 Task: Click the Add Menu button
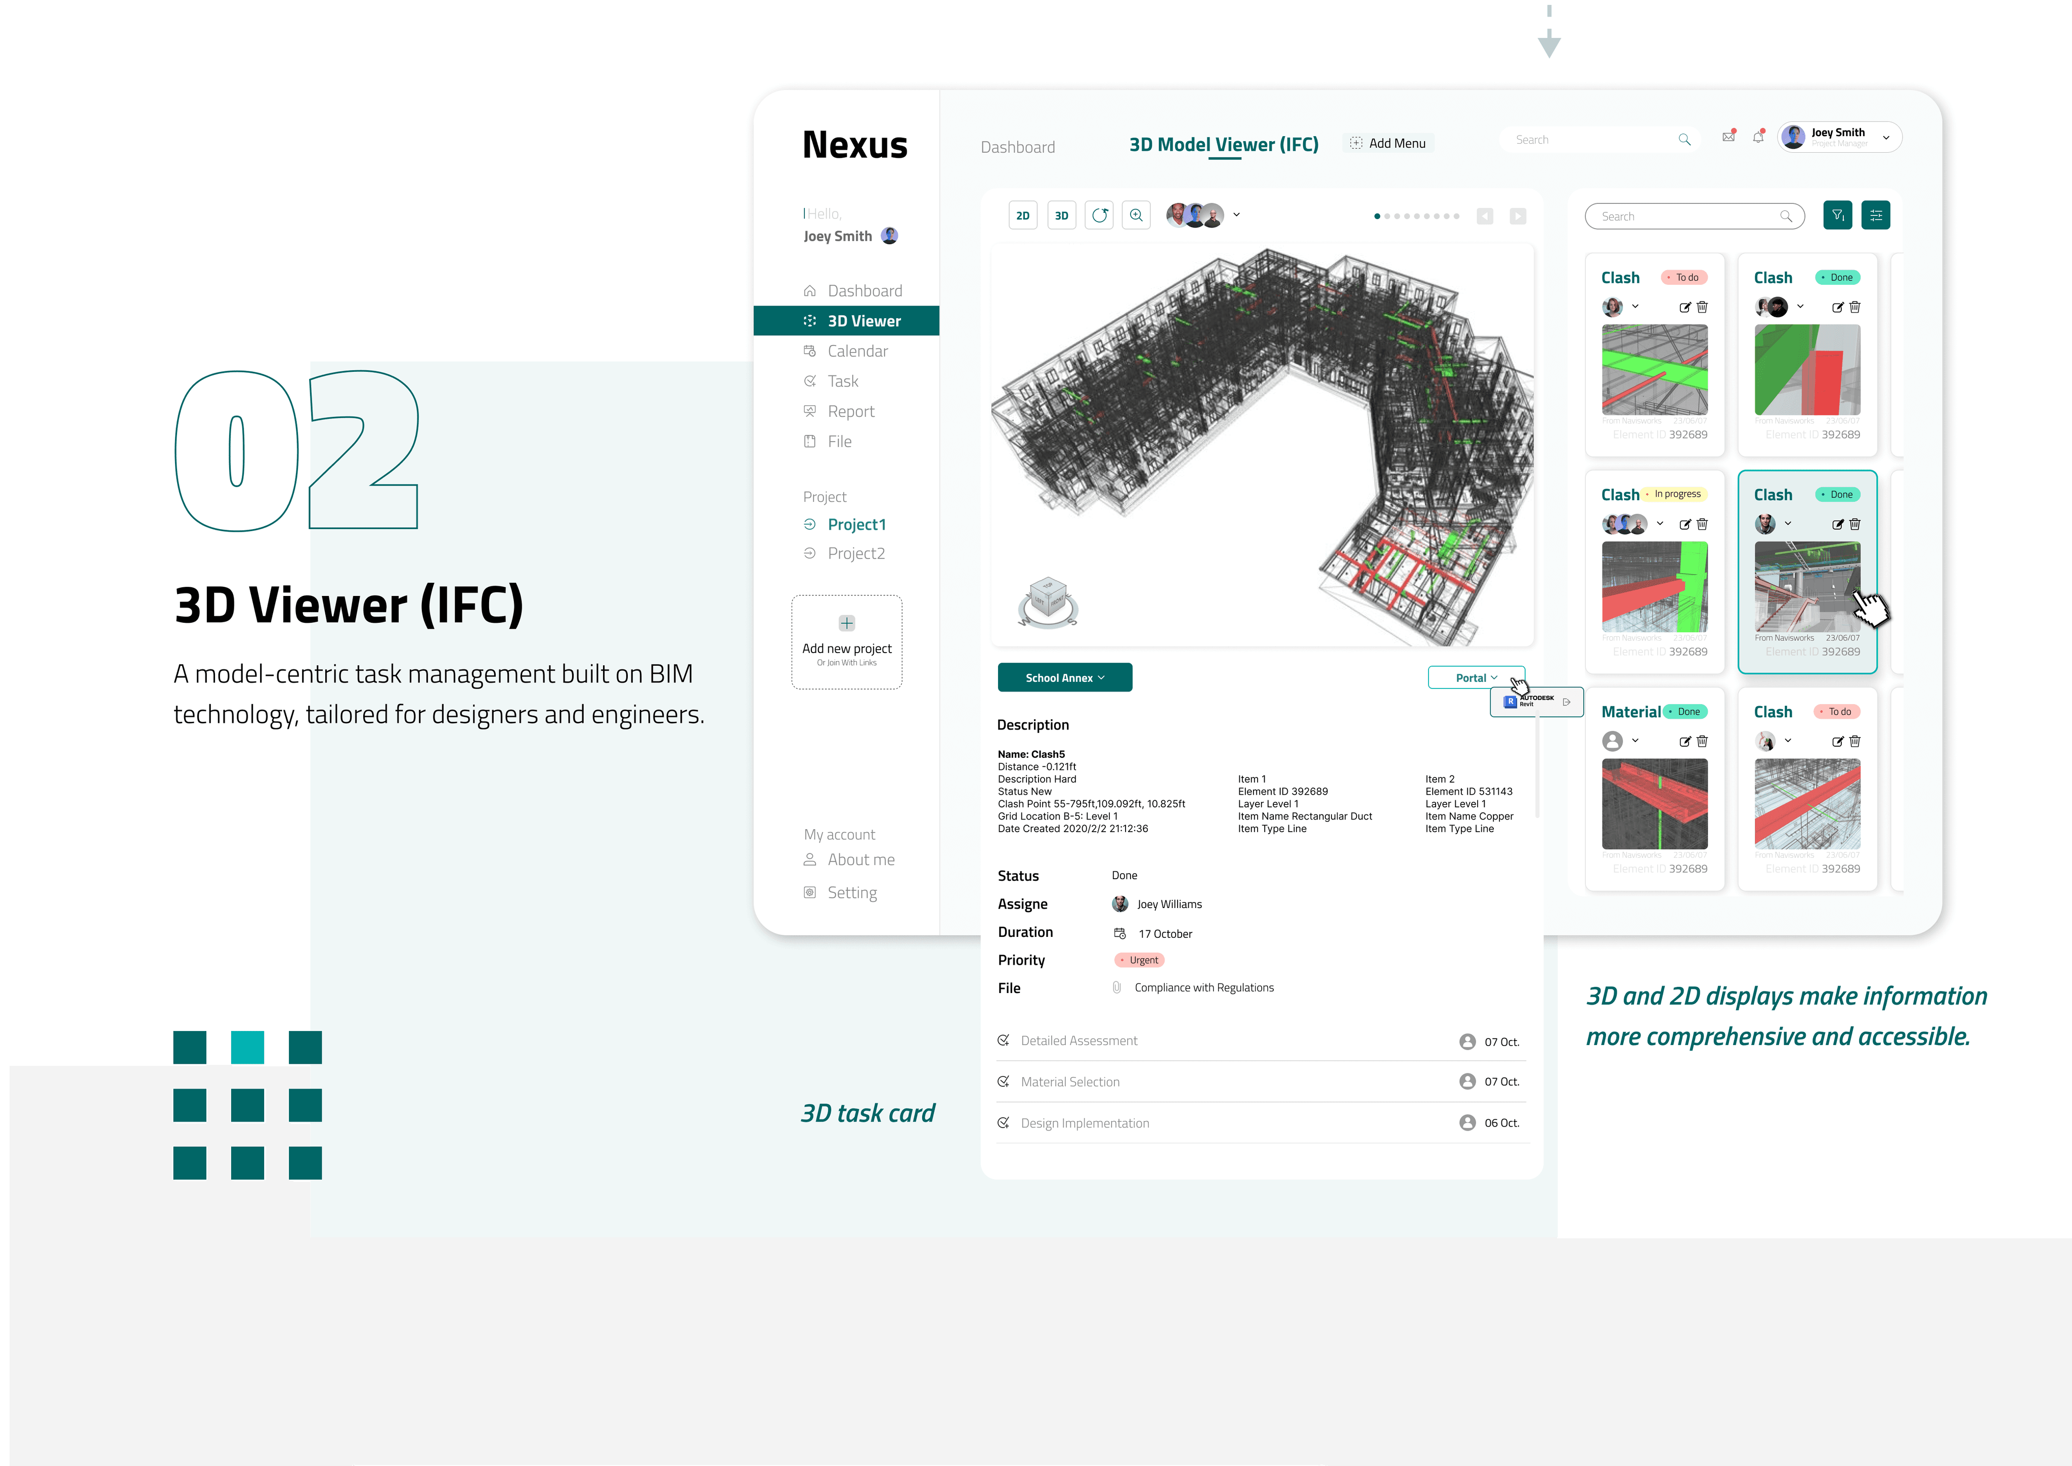1388,144
